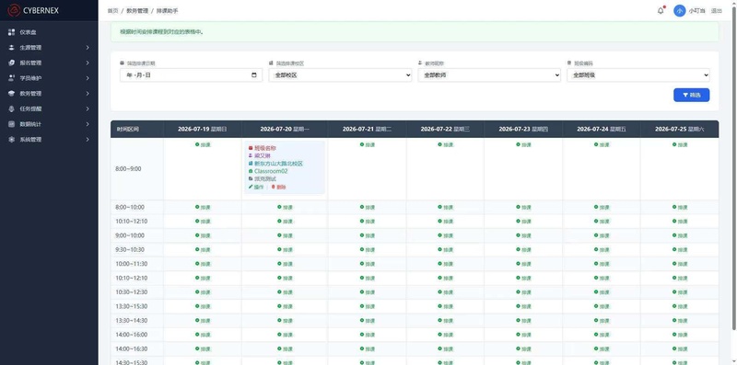Expand the 数据统计 menu chevron
The width and height of the screenshot is (737, 365).
88,124
